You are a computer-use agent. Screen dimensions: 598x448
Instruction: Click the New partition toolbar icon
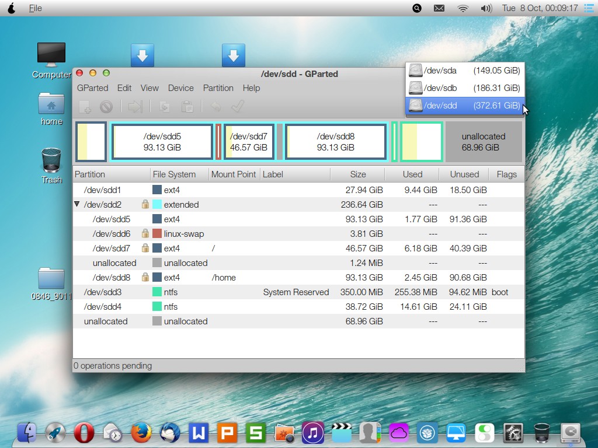pos(85,107)
